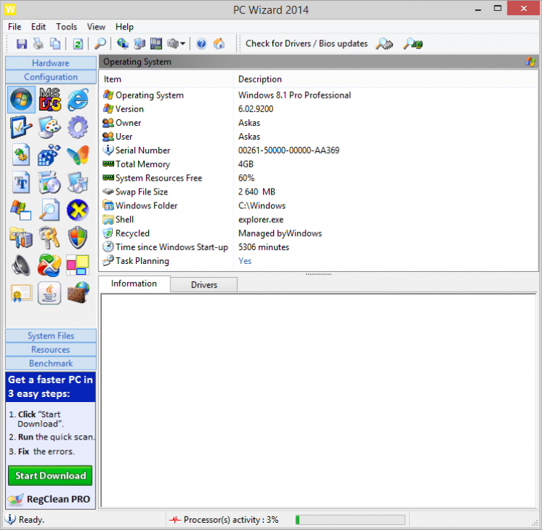Click the Check for Drivers / Bios updates label
The width and height of the screenshot is (542, 530).
[x=306, y=43]
